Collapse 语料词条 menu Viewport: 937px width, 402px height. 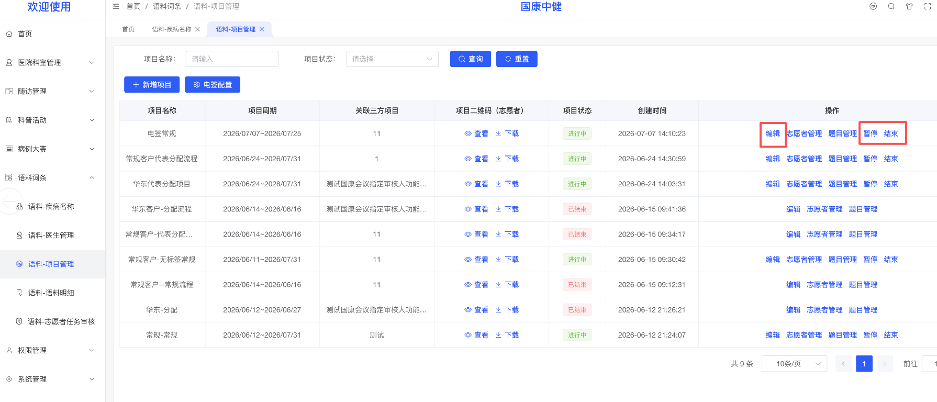(52, 177)
